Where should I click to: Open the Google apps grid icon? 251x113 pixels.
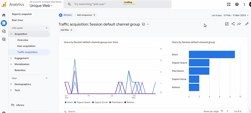click(229, 4)
